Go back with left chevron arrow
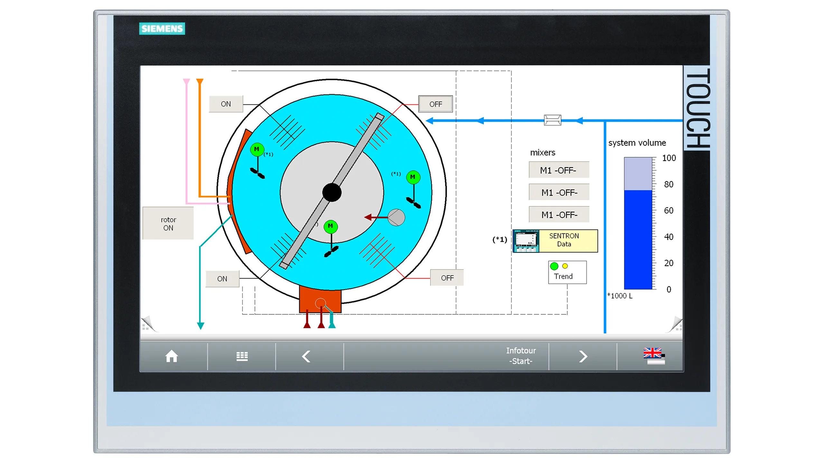824x463 pixels. (x=306, y=356)
